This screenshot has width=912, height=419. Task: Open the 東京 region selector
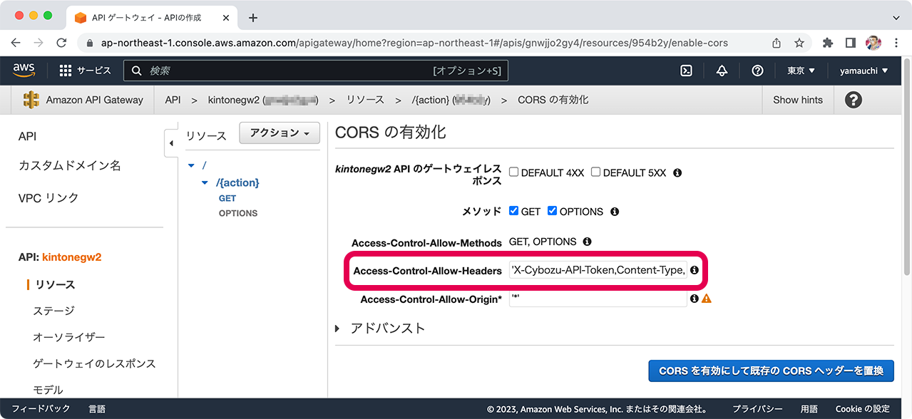(x=801, y=71)
